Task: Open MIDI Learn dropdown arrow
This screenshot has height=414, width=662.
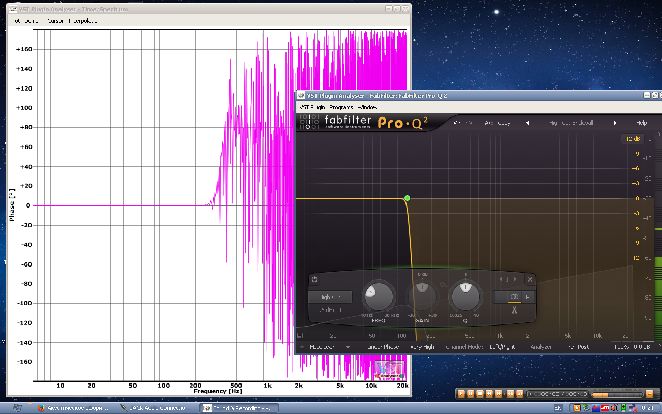Action: coord(348,347)
